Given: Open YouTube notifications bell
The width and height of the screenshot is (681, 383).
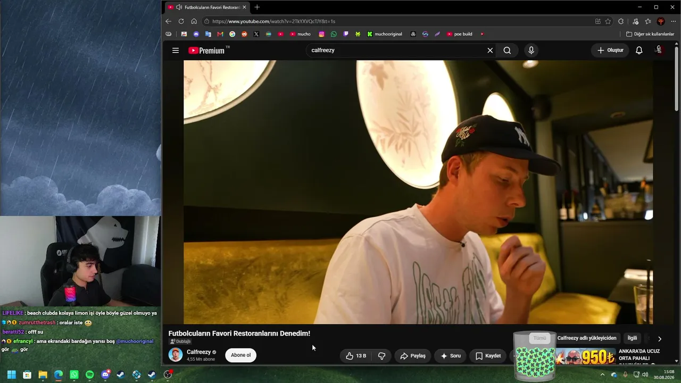Looking at the screenshot, I should pyautogui.click(x=639, y=51).
